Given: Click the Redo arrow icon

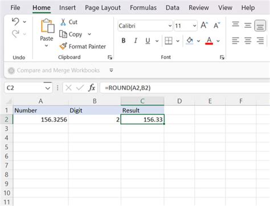Looking at the screenshot, I should pyautogui.click(x=15, y=34).
